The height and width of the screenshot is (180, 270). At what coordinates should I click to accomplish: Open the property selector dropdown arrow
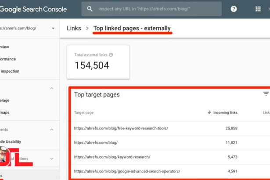click(x=53, y=29)
